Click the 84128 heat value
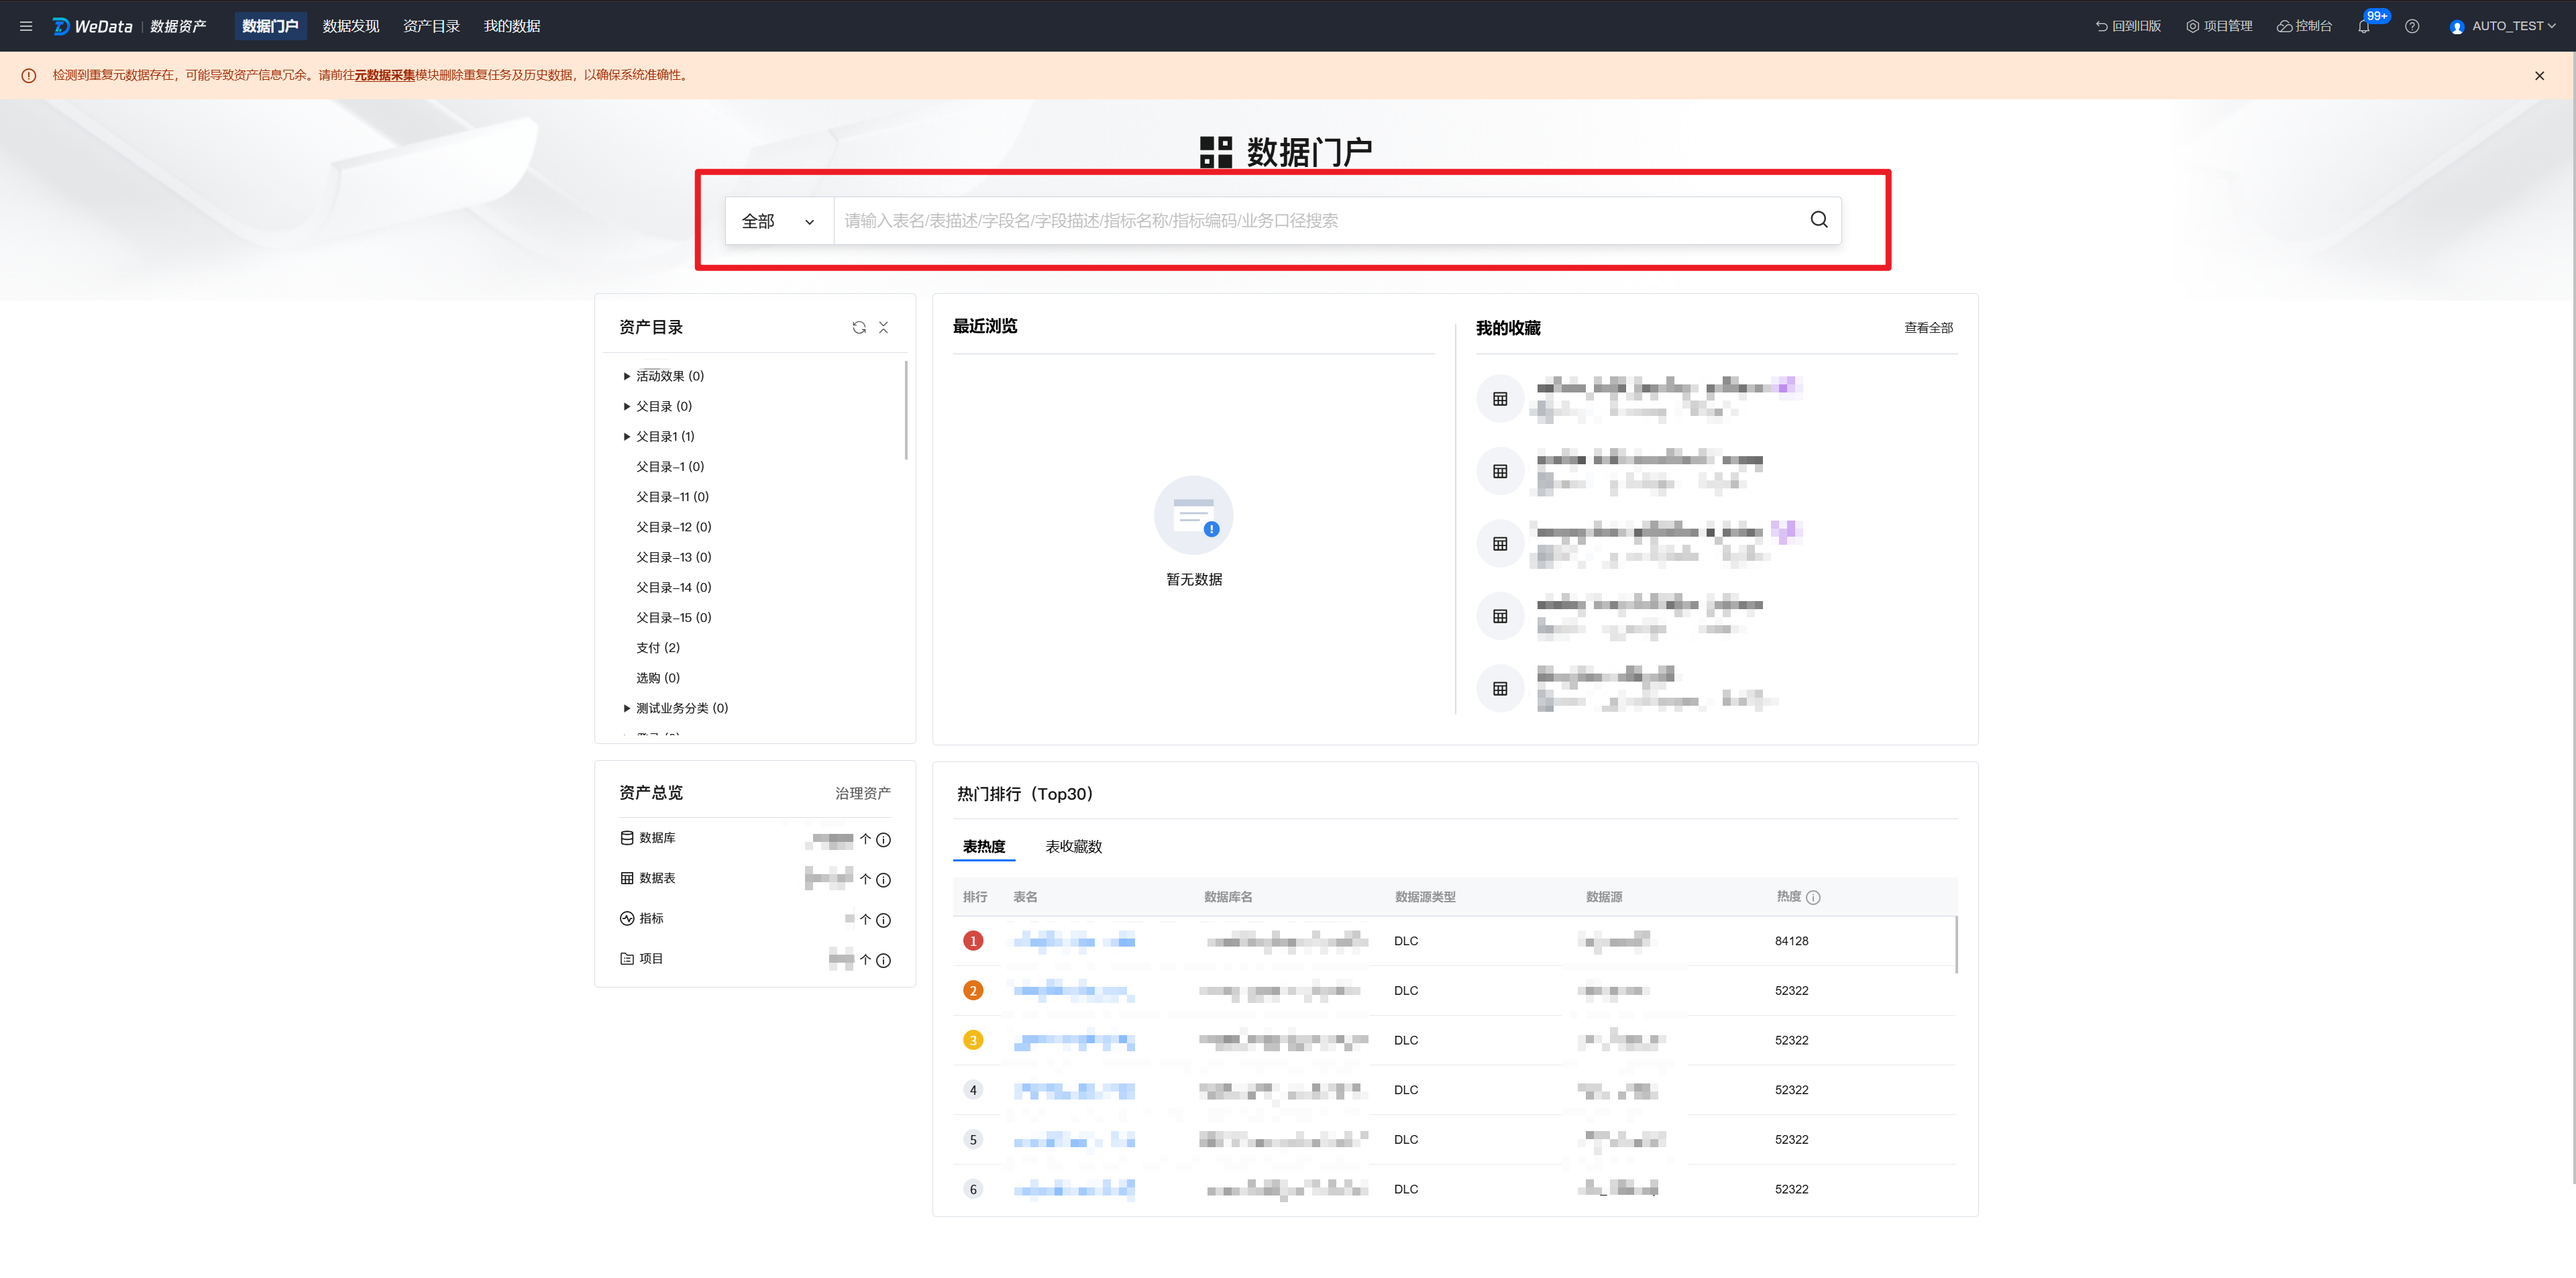The height and width of the screenshot is (1278, 2576). pos(1791,941)
